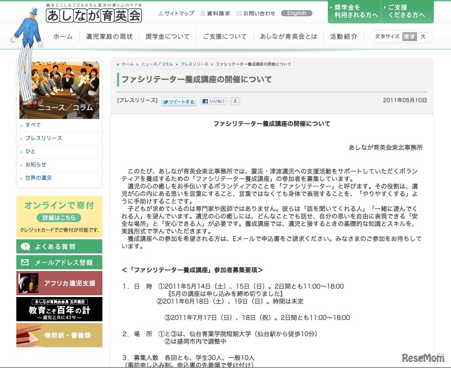Set text size to 大

[x=423, y=37]
